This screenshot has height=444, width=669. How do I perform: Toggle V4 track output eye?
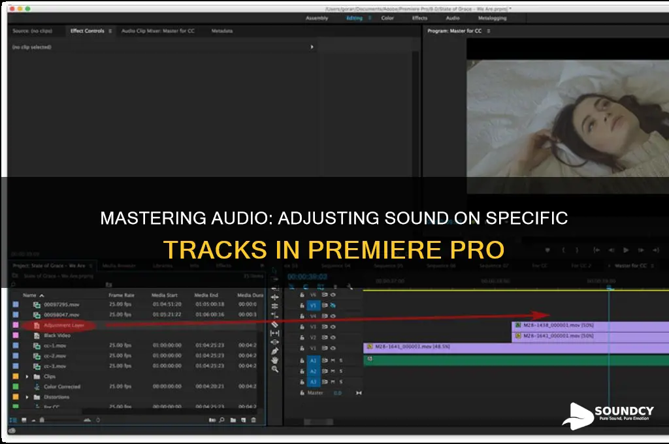333,316
